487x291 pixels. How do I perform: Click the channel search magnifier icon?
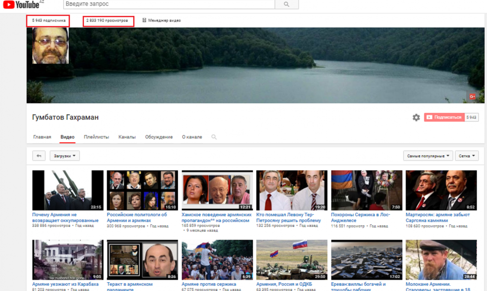214,137
